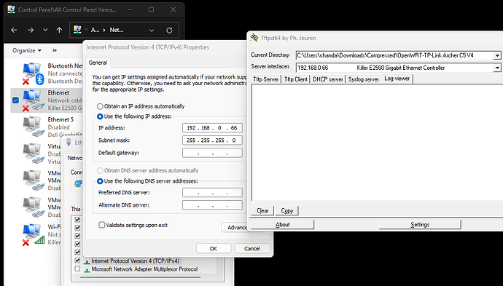
Task: Open the Server interfaces dropdown
Action: (x=497, y=68)
